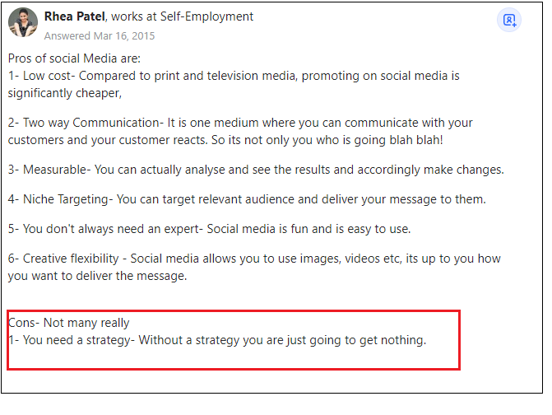The height and width of the screenshot is (415, 552).
Task: Click the '1- You need a strategy' line
Action: pyautogui.click(x=217, y=340)
